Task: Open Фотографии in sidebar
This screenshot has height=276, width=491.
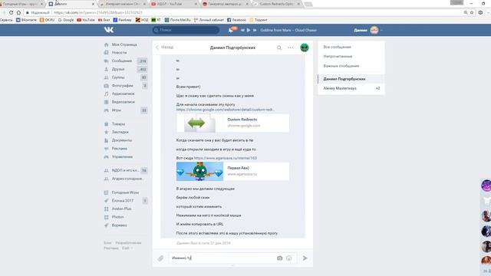Action: 122,85
